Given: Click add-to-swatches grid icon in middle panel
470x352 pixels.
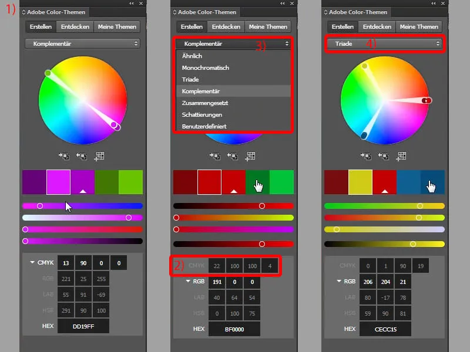Looking at the screenshot, I should (250, 156).
